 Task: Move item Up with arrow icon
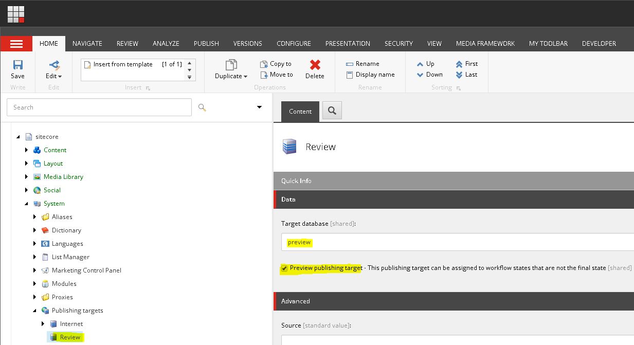pos(420,64)
